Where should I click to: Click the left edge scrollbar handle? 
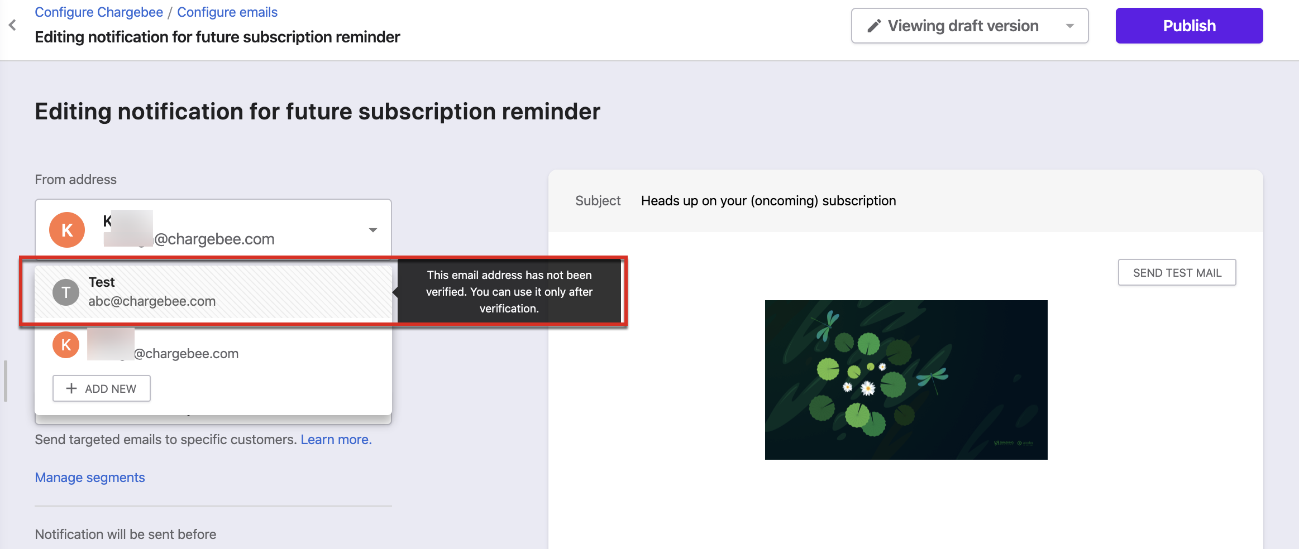click(6, 381)
